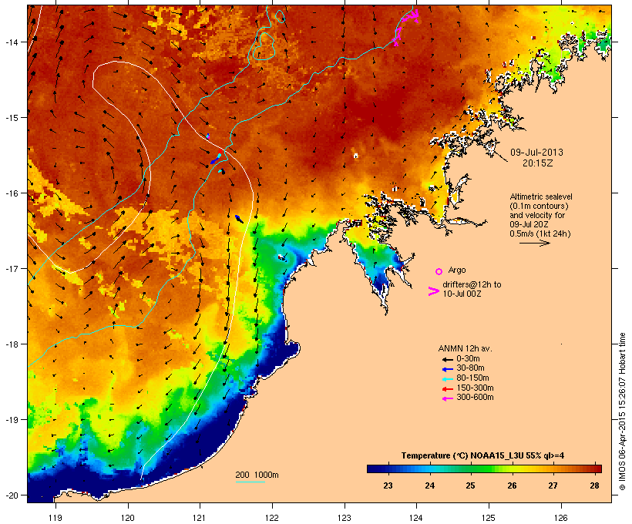Click the Temperature NOAA15_L3U colorbar title
Image resolution: width=632 pixels, height=524 pixels.
pos(482,455)
